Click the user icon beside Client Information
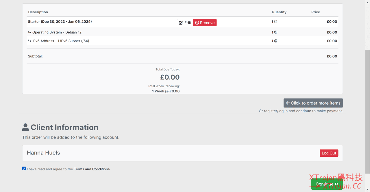 tap(25, 127)
